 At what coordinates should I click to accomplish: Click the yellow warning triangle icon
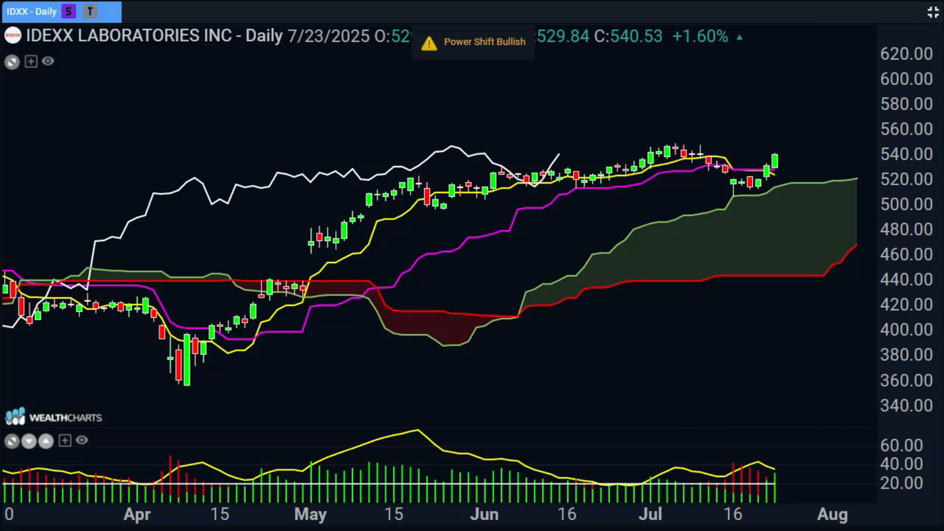(429, 43)
